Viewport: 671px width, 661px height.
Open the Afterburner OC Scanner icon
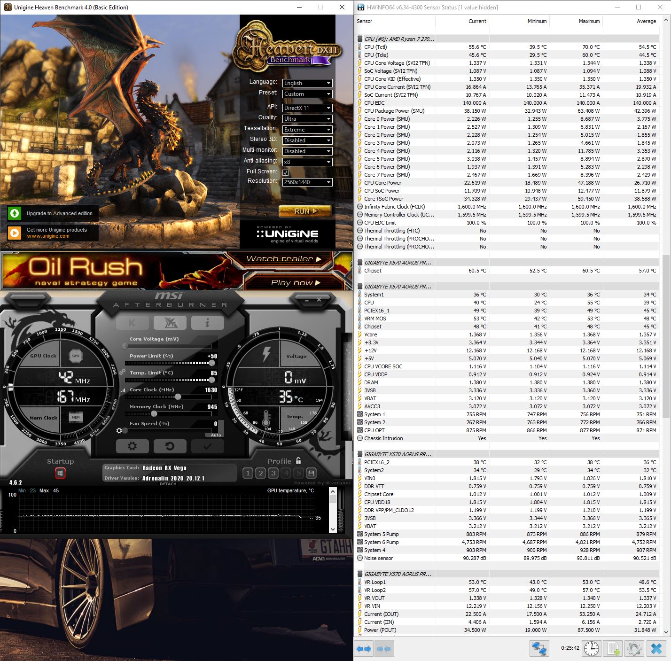click(x=170, y=322)
